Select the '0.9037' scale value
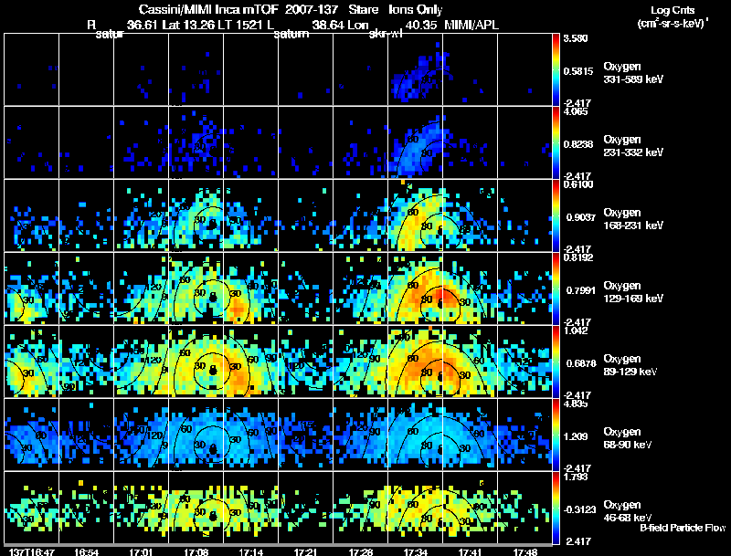The image size is (731, 556). (580, 217)
